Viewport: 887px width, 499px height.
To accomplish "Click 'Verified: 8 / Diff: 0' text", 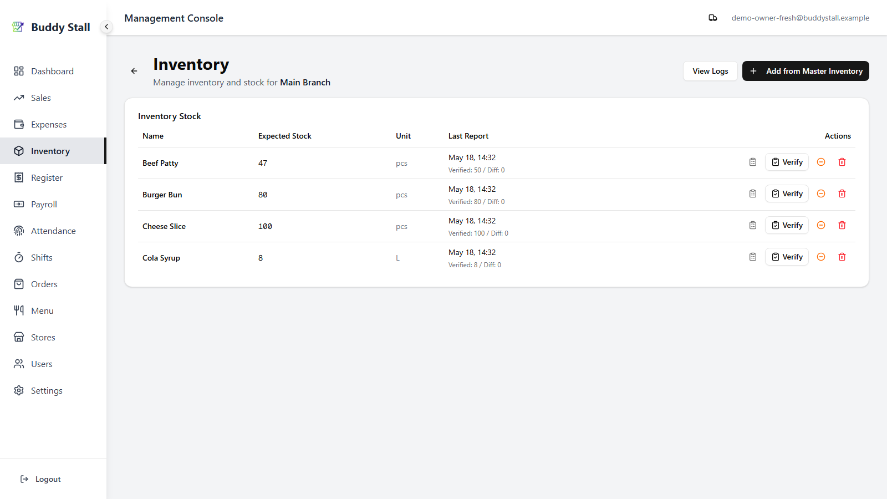I will pos(475,265).
